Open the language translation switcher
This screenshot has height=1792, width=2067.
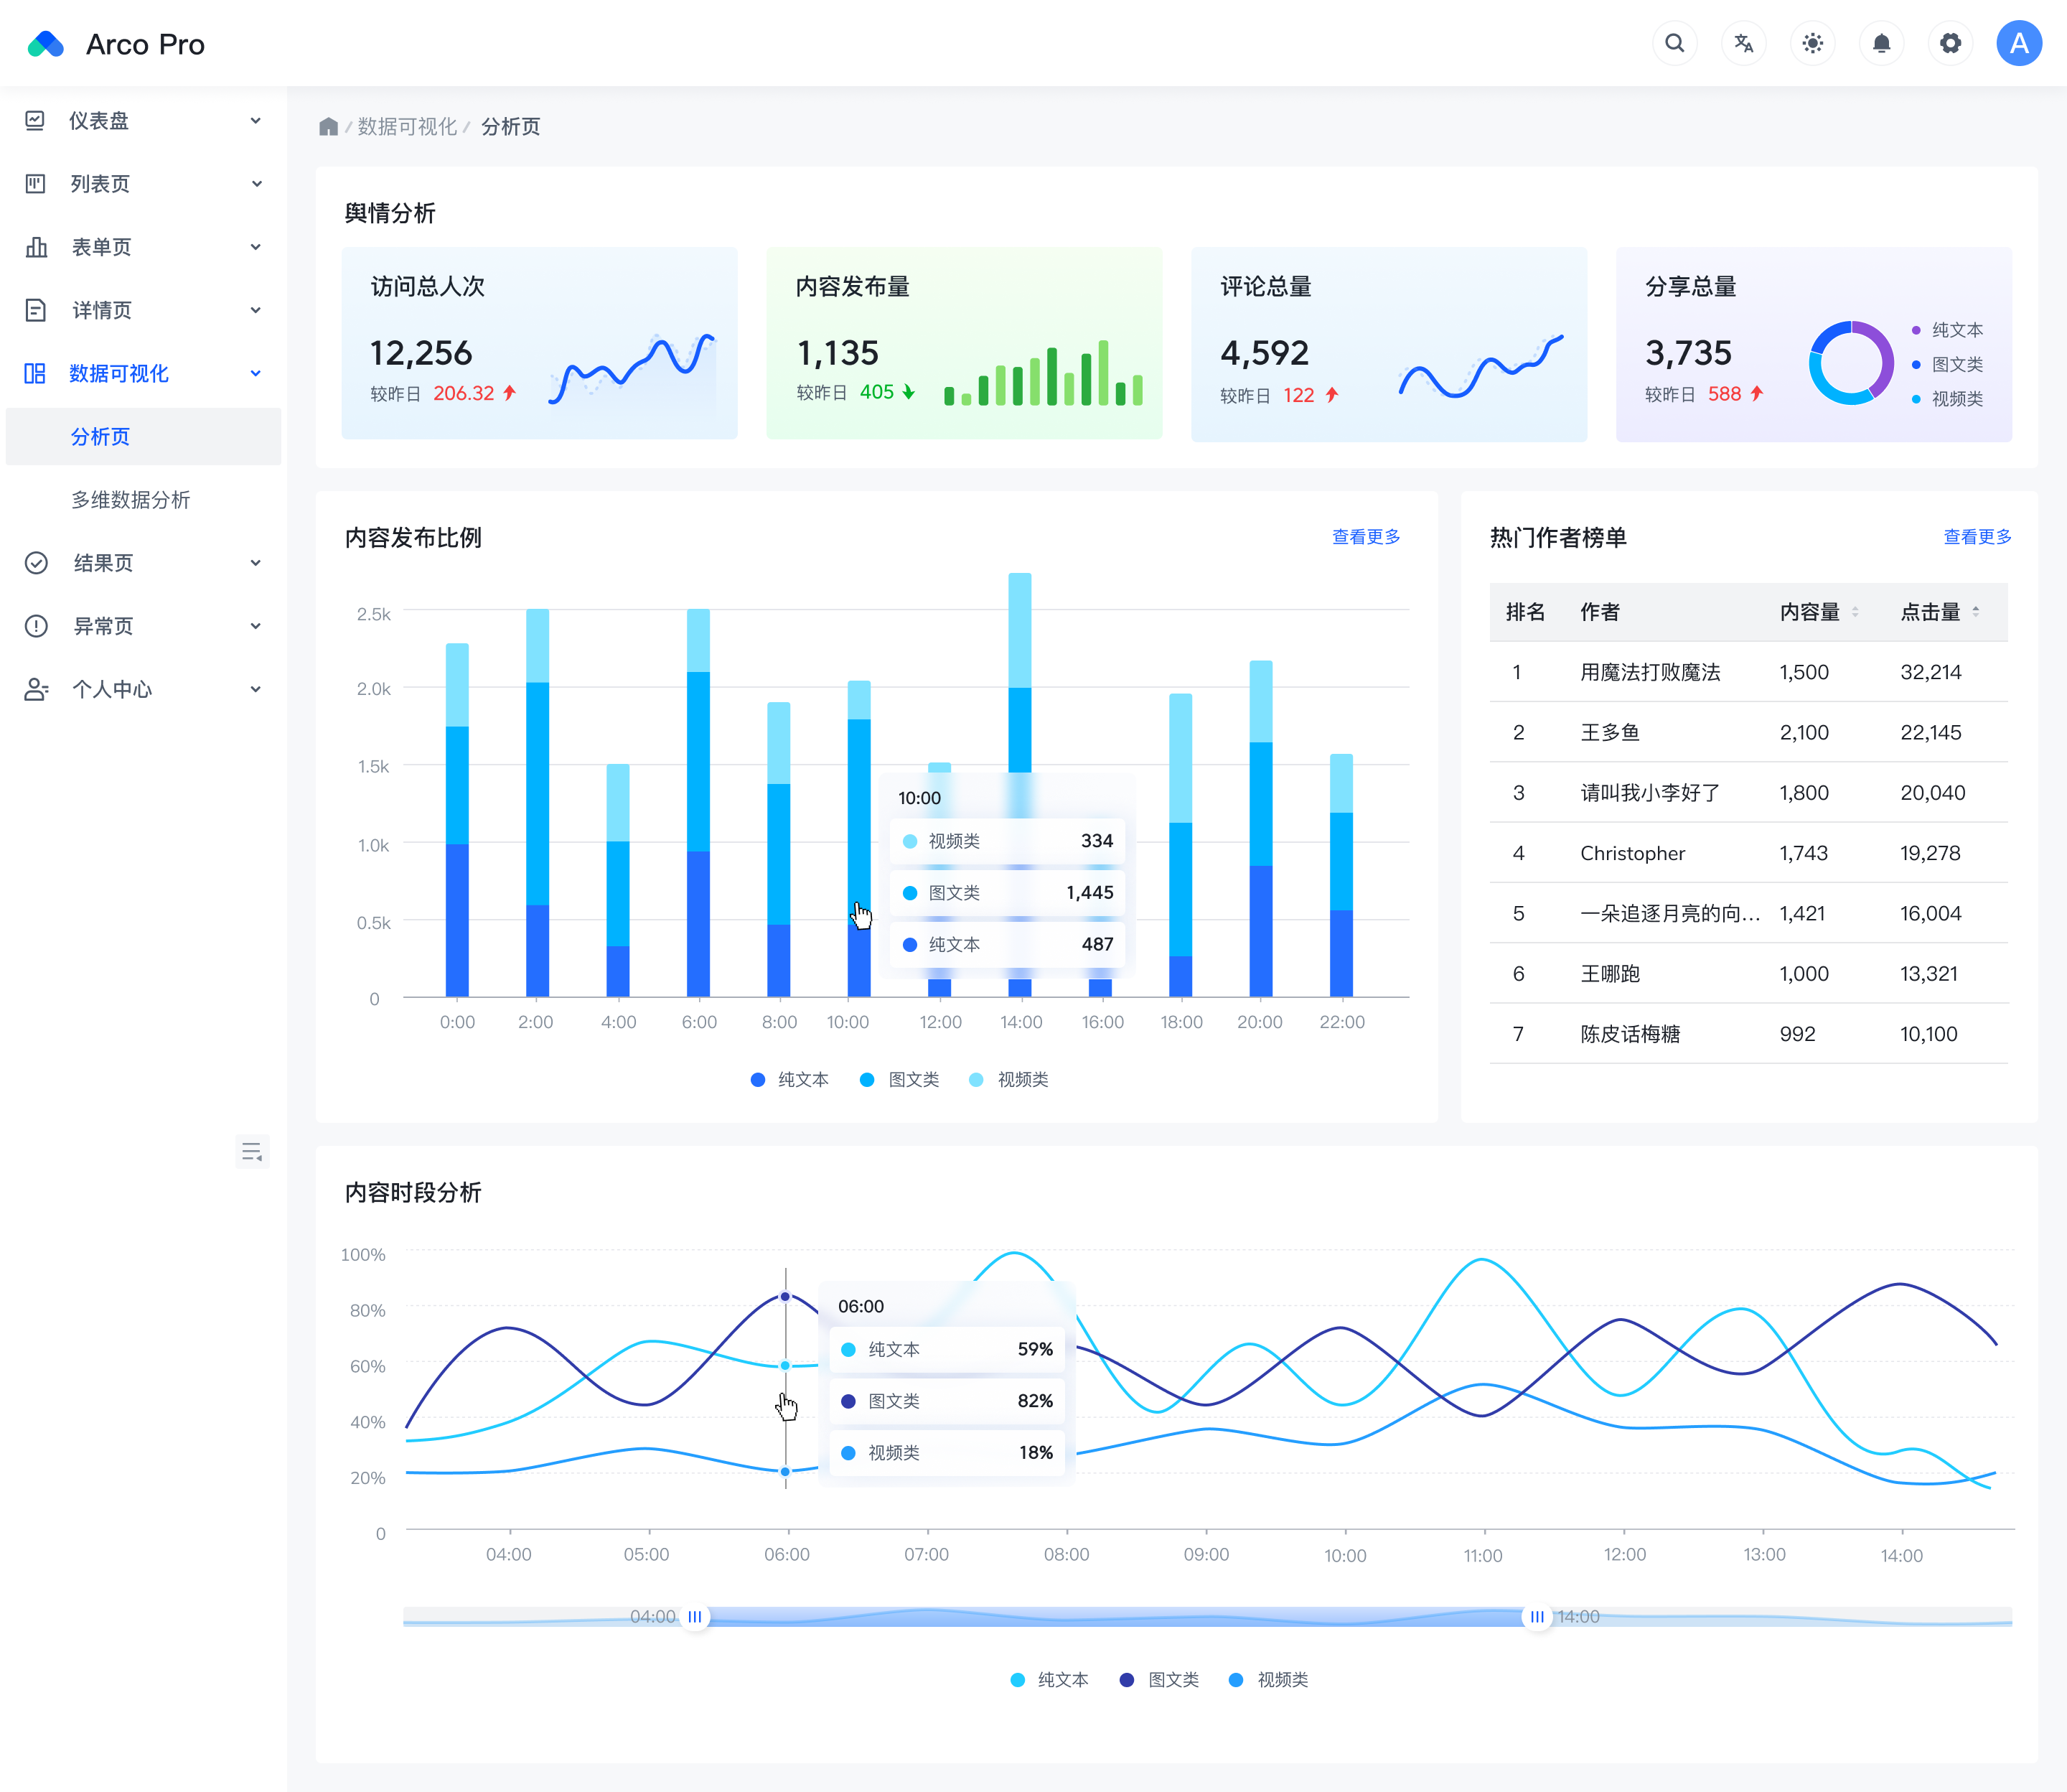point(1743,43)
